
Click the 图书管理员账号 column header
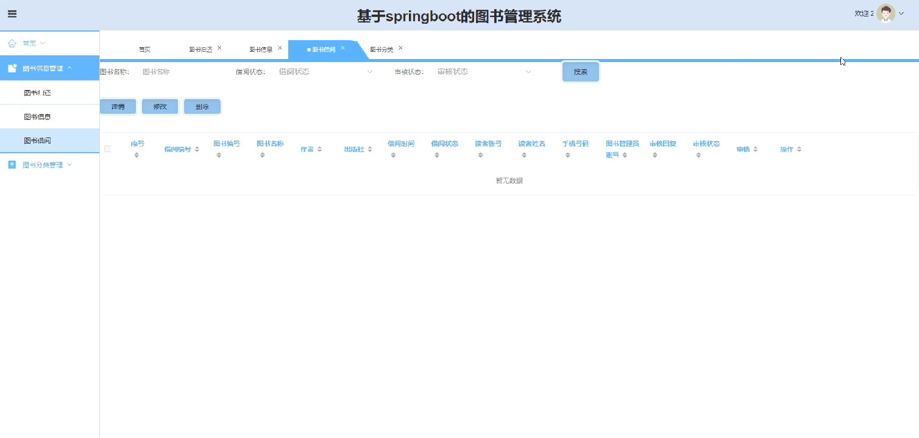[622, 149]
